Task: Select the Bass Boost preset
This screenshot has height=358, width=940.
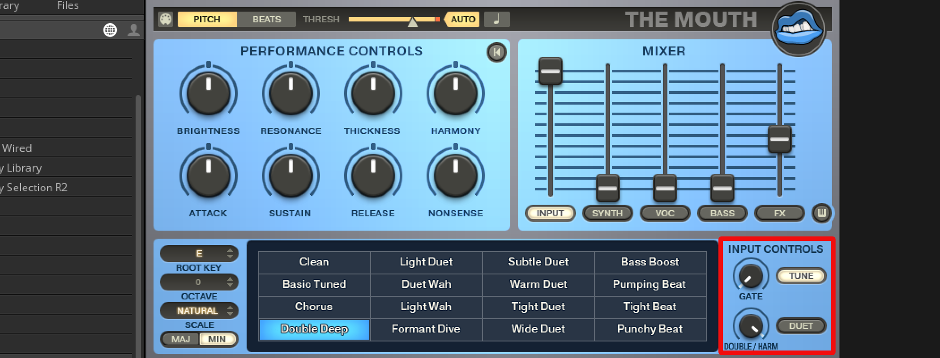Action: click(x=650, y=262)
